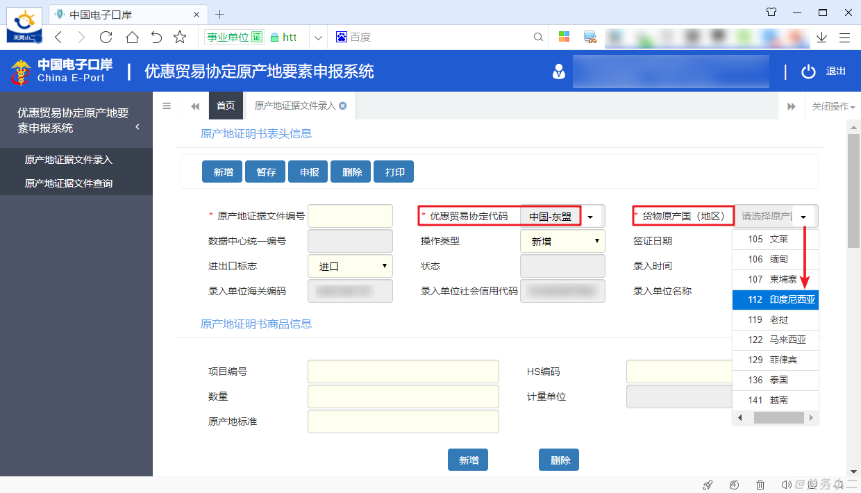Open the browser downloads arrow icon
The height and width of the screenshot is (493, 861).
click(x=822, y=37)
